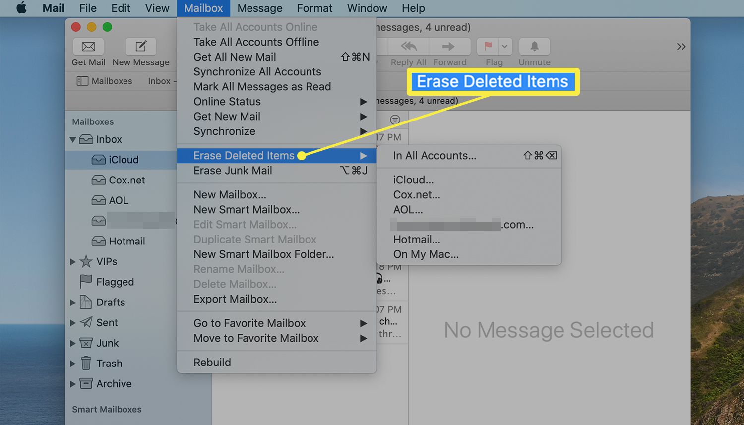Open the Message menu
The height and width of the screenshot is (425, 744).
tap(260, 8)
